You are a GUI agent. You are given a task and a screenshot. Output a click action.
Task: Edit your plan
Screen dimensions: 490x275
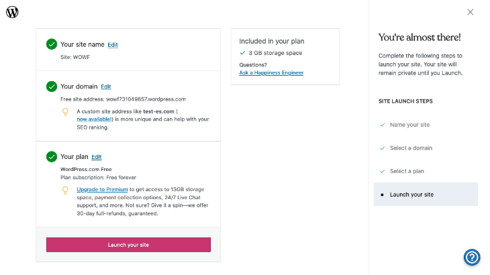click(x=97, y=157)
